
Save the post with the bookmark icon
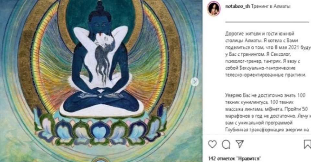click(x=308, y=144)
